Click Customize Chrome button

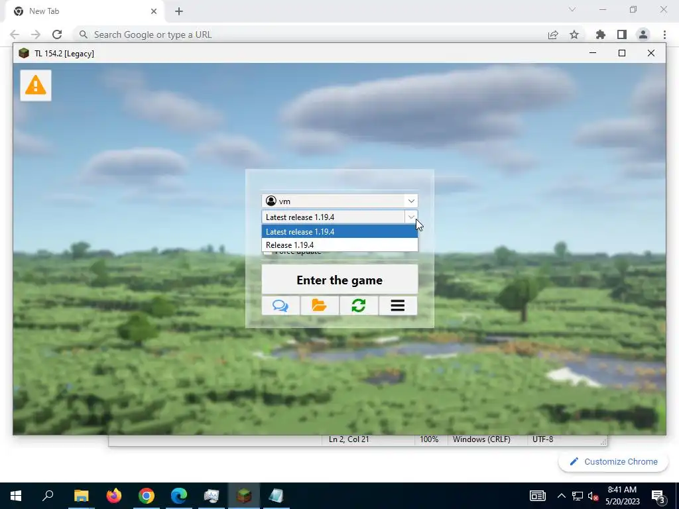coord(613,461)
